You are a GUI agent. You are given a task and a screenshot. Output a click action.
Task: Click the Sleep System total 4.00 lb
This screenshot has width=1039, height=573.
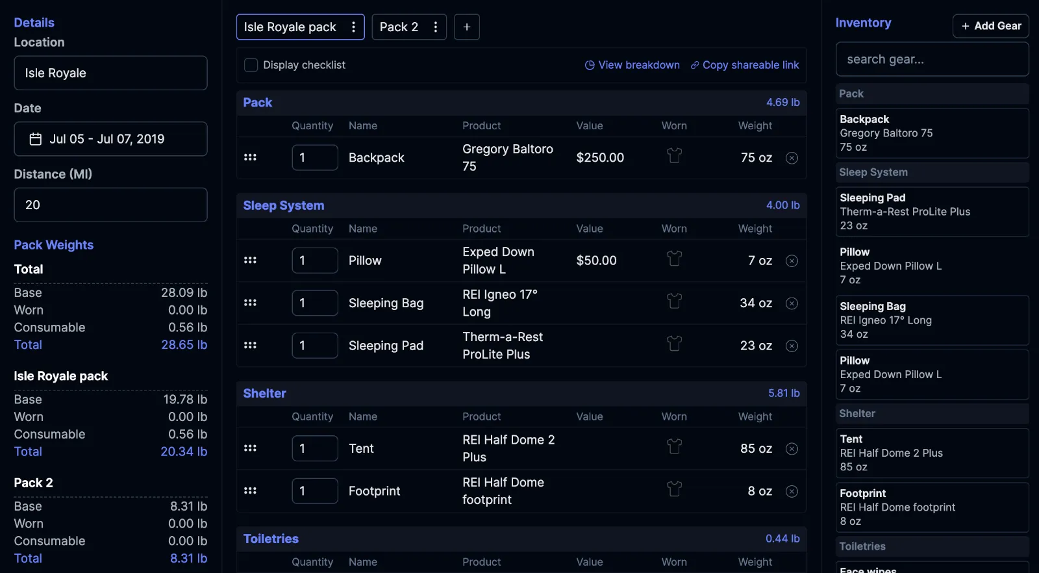pyautogui.click(x=782, y=205)
